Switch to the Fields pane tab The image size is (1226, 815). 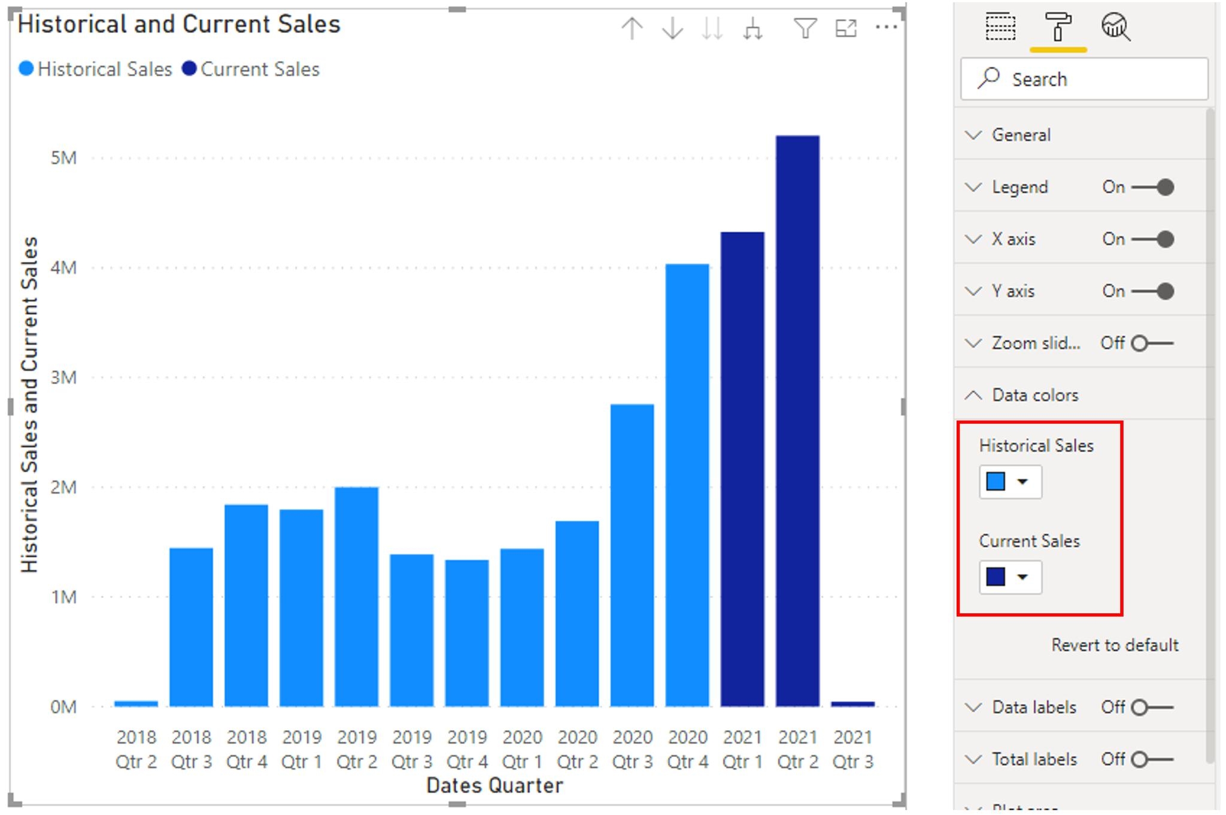click(x=1000, y=27)
